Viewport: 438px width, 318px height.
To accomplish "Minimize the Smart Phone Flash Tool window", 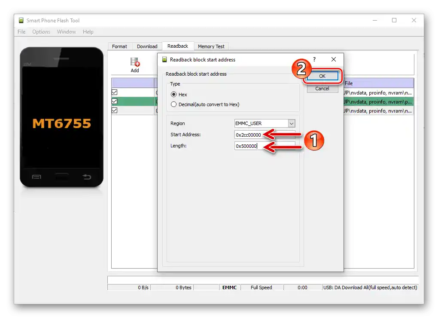I will click(x=375, y=20).
